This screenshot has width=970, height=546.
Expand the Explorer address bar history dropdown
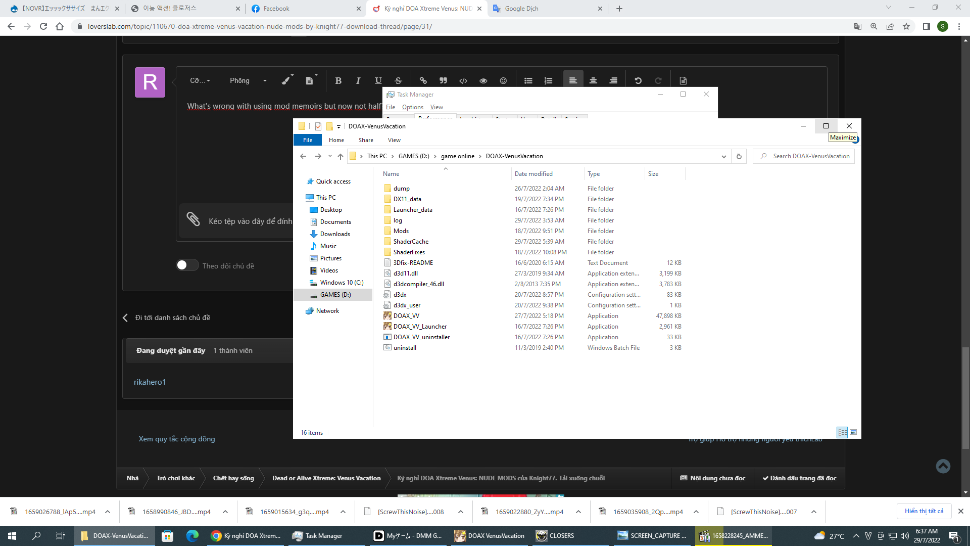coord(724,156)
